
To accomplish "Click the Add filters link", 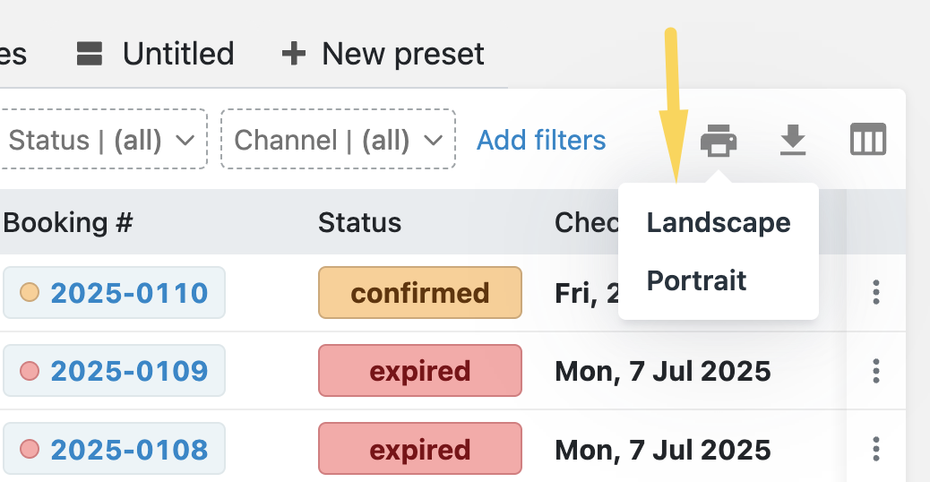I will pos(541,141).
